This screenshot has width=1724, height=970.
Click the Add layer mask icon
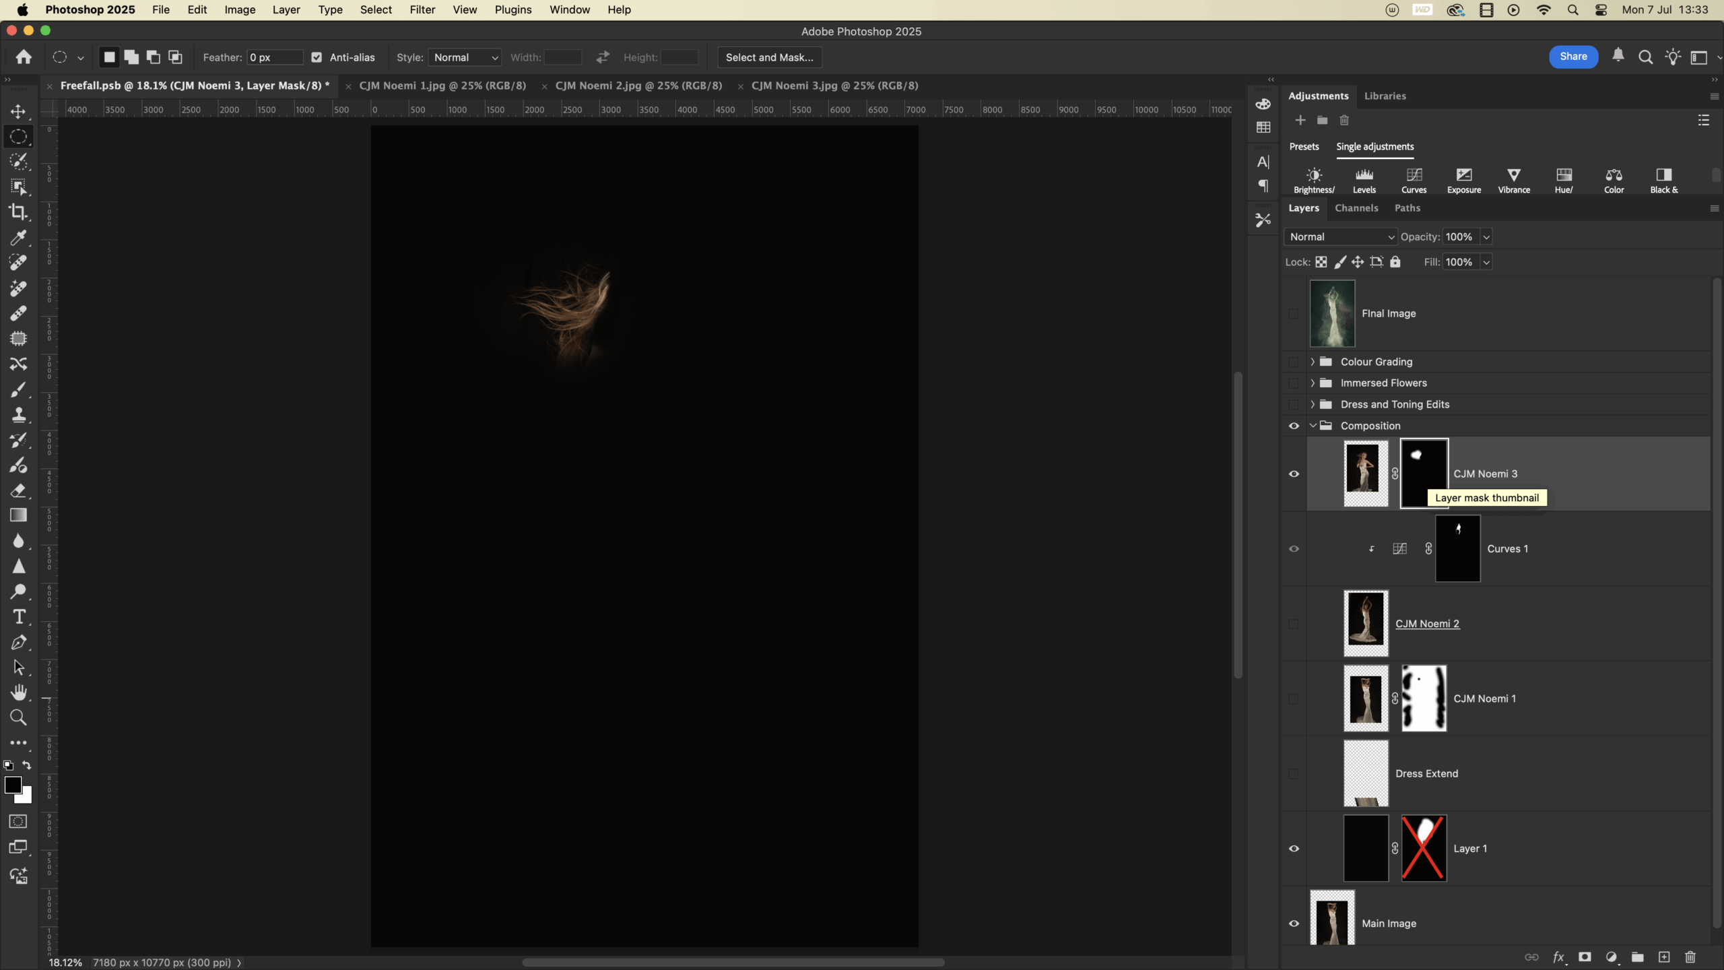click(1585, 957)
